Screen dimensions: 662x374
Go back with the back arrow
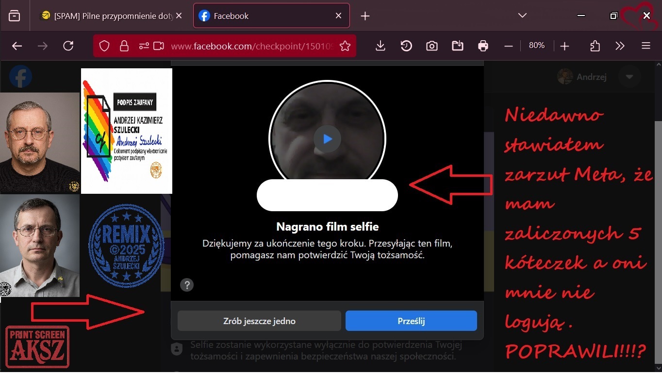click(17, 46)
